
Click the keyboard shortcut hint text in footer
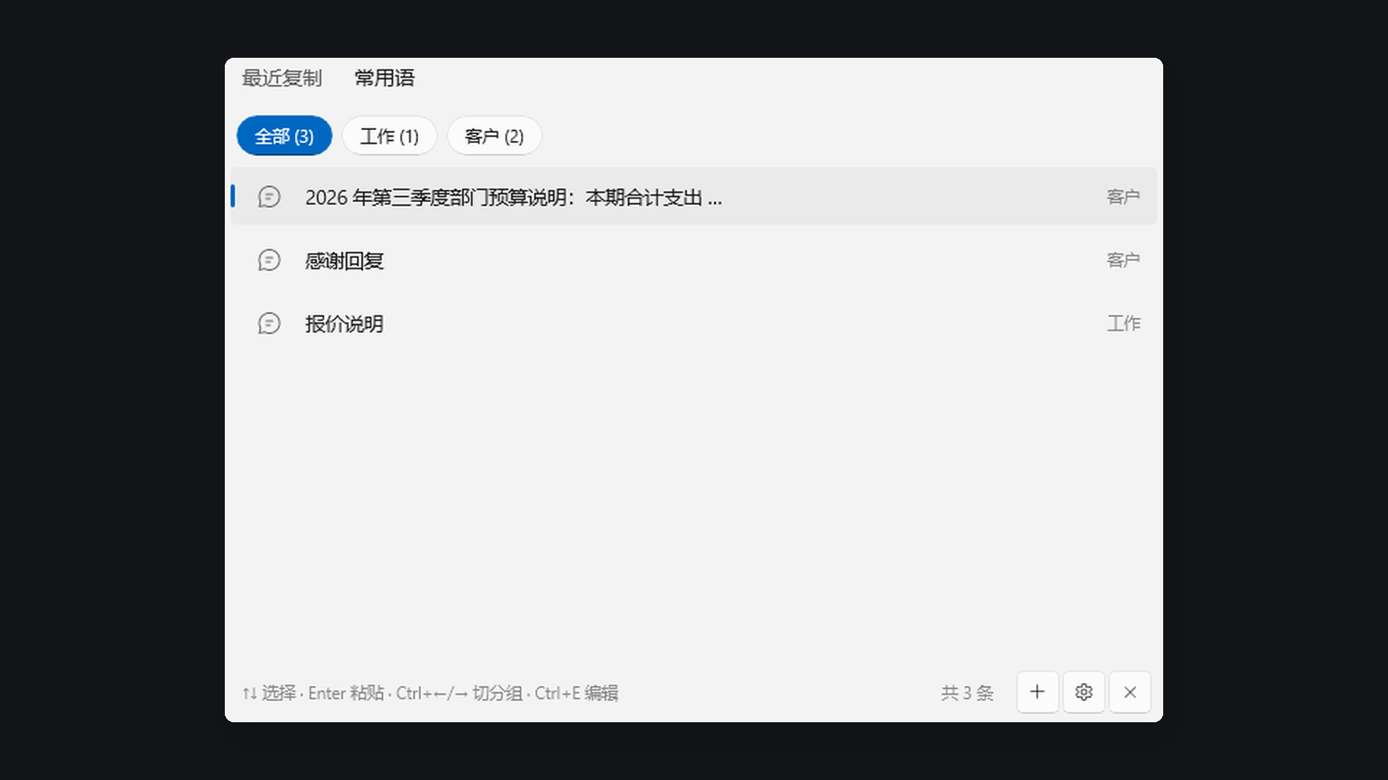coord(430,693)
